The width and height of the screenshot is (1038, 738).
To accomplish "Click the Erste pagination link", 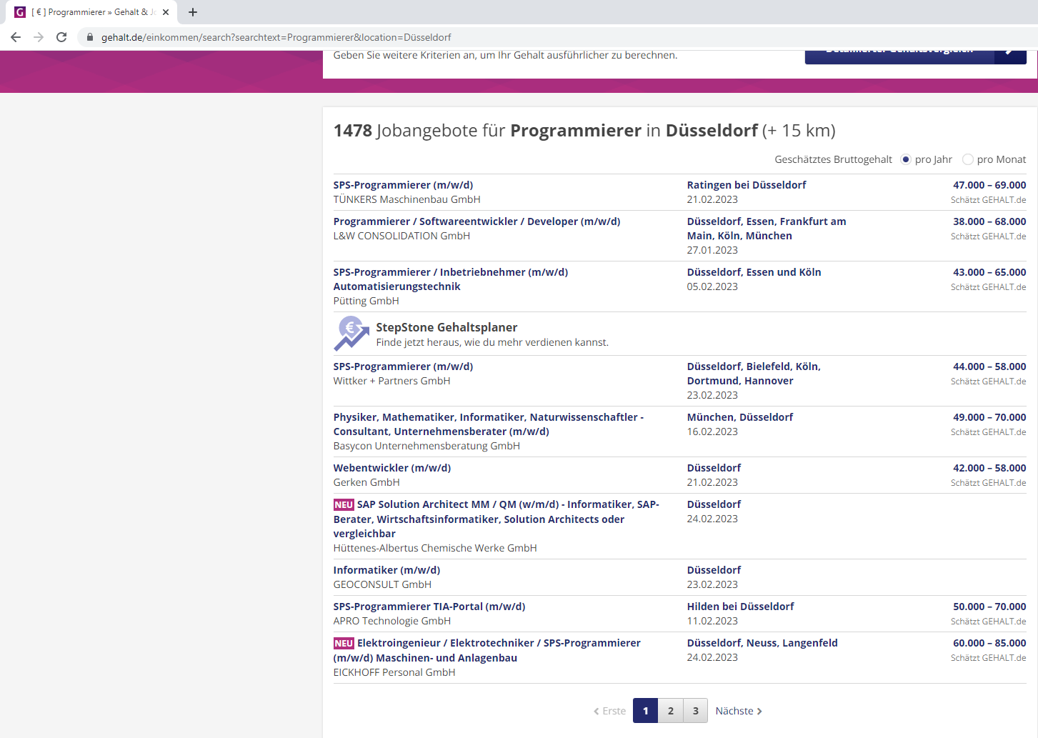I will click(610, 711).
